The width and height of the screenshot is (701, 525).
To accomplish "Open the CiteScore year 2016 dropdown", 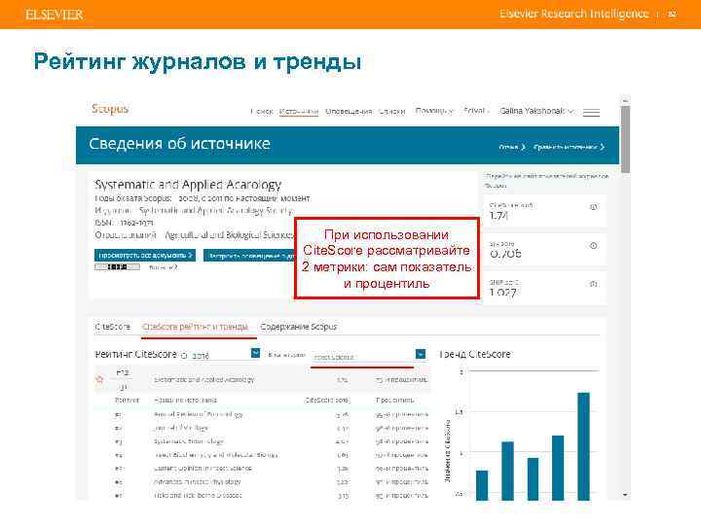I will [255, 353].
